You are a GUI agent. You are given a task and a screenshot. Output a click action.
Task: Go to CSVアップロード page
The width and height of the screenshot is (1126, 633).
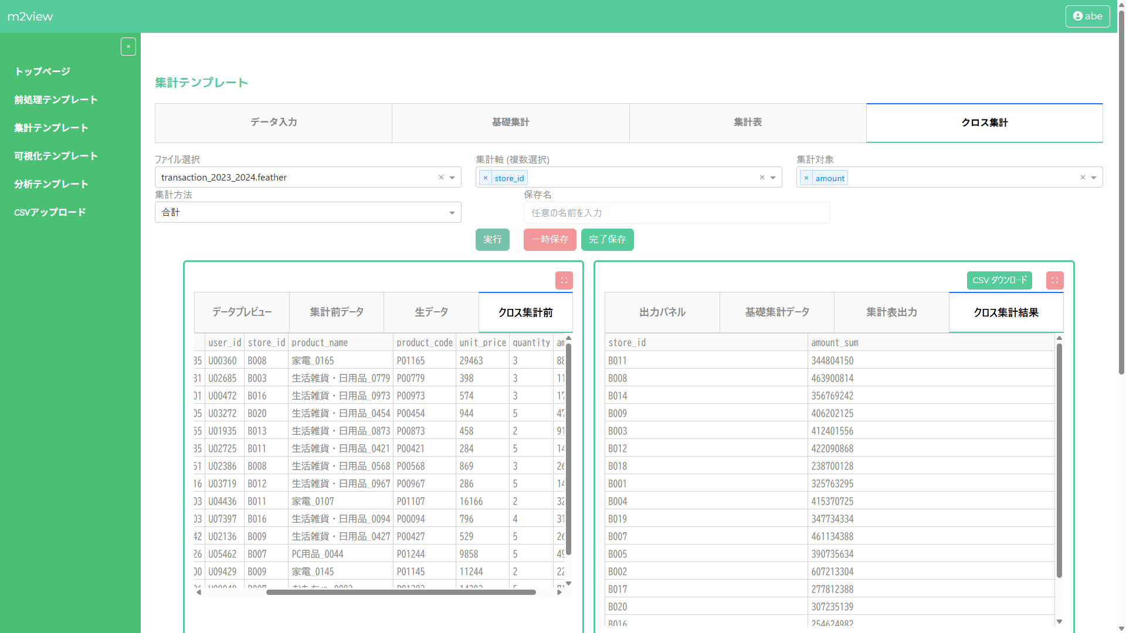[x=50, y=212]
